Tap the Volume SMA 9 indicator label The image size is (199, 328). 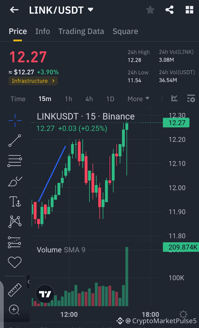pos(61,250)
